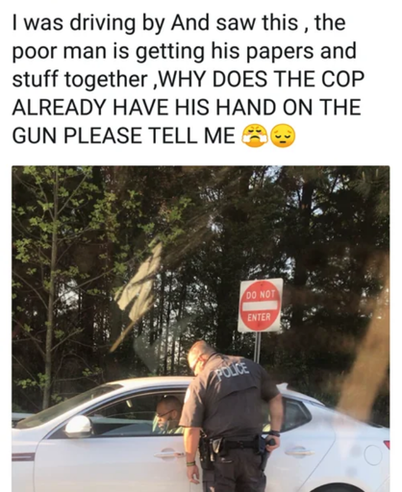Click the metal post below the sign
This screenshot has width=402, height=492.
(x=257, y=347)
